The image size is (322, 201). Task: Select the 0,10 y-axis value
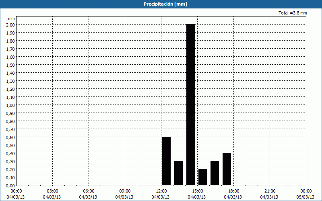[x=11, y=177]
